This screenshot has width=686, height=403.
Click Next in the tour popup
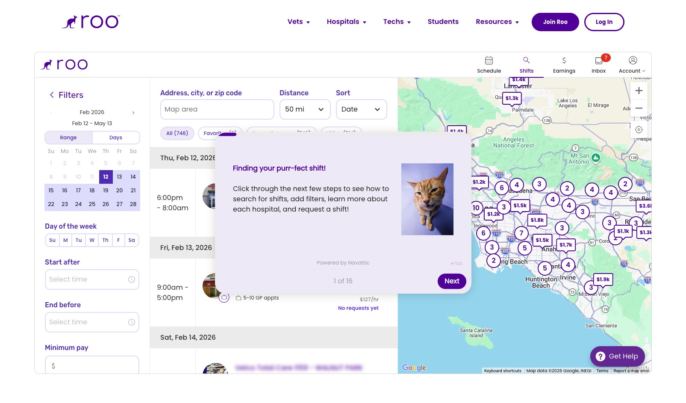click(x=452, y=281)
